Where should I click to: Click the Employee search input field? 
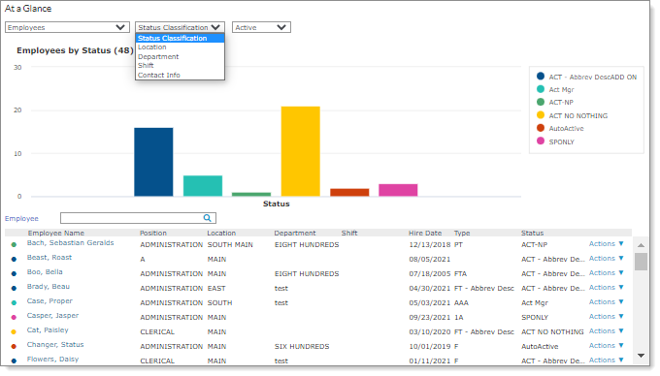point(138,218)
